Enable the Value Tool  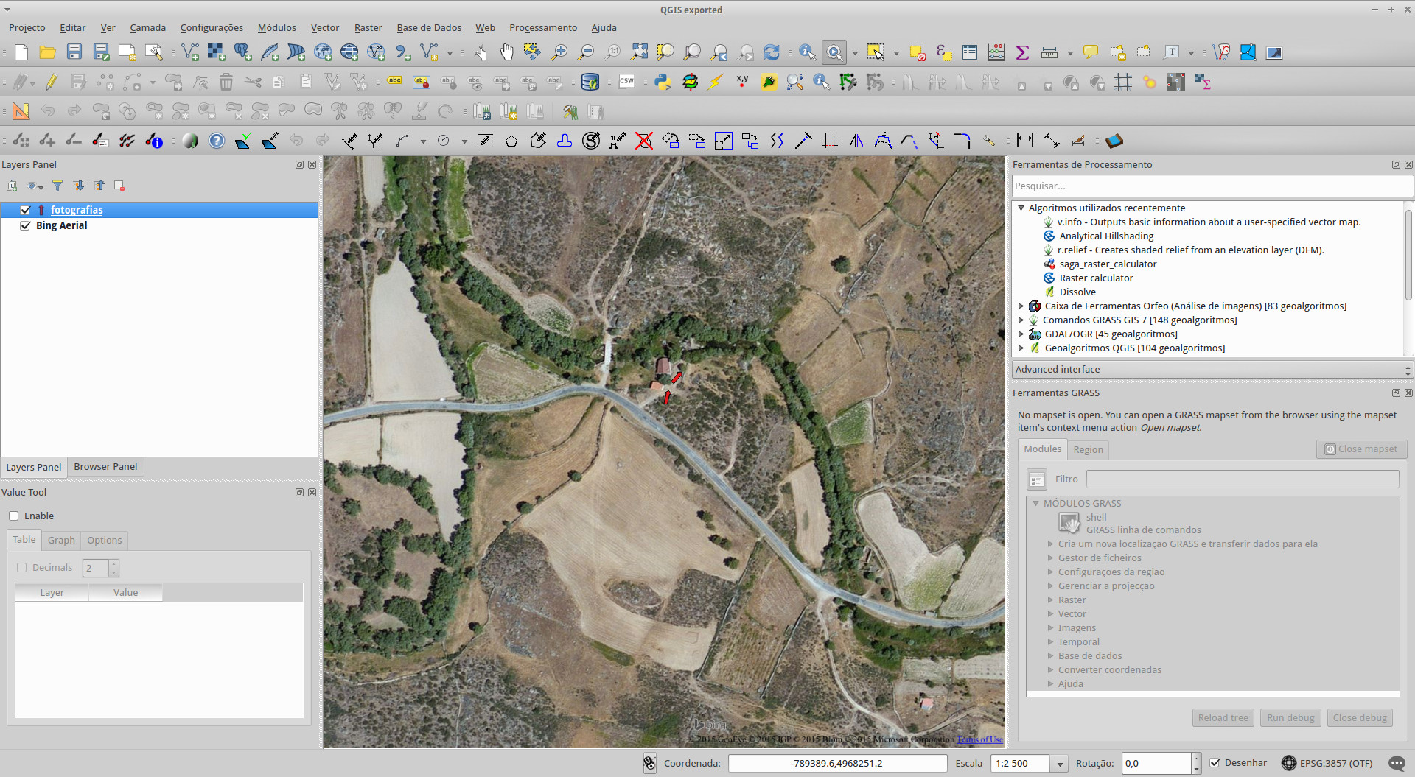coord(13,516)
